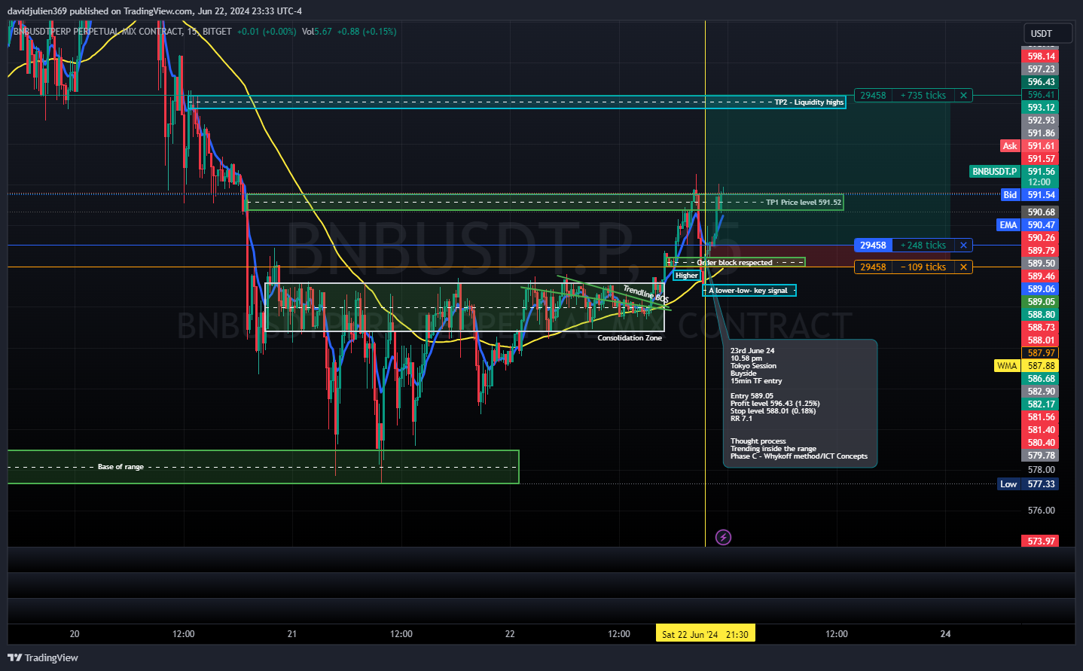
Task: Open the TradingView logo link at bottom left
Action: [x=43, y=657]
